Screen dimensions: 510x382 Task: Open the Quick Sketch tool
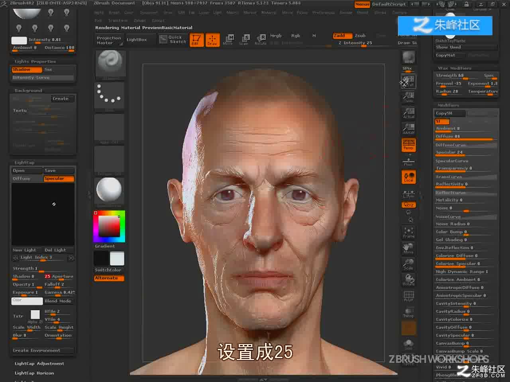173,39
